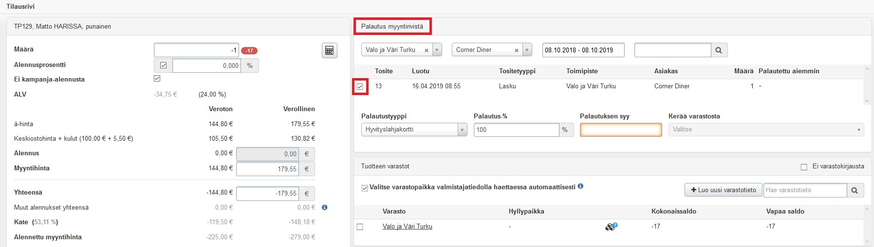Click the Palautuksen syy input field
This screenshot has height=247, width=874.
tap(620, 130)
